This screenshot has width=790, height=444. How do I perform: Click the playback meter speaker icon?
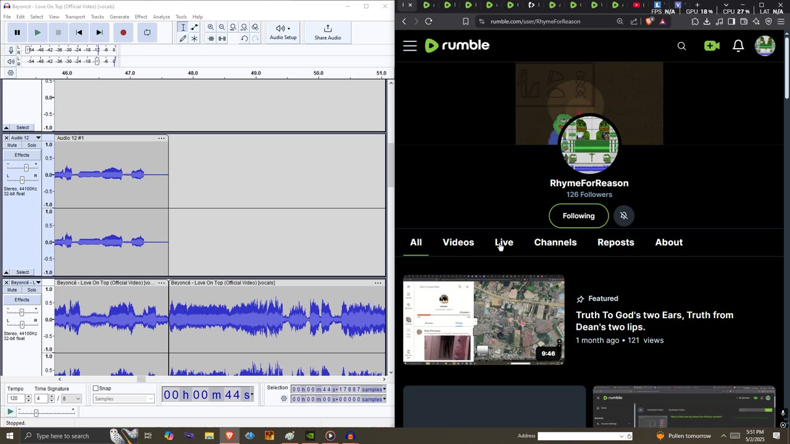(11, 61)
